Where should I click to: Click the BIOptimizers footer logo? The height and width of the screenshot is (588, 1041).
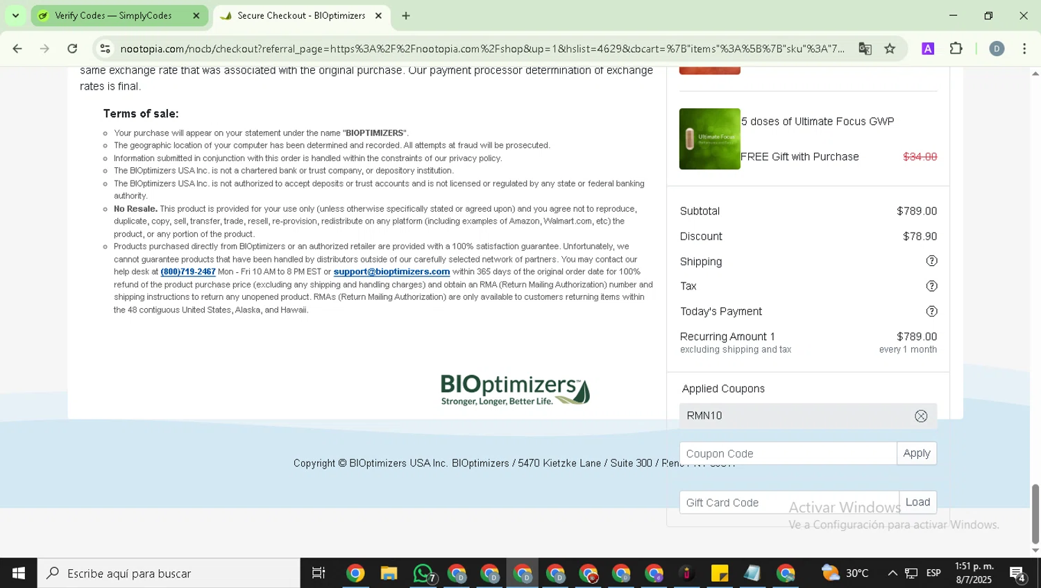[x=515, y=390]
